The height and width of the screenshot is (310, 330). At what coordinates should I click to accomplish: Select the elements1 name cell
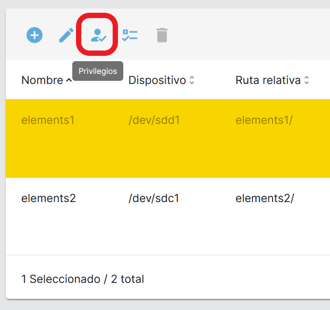(48, 120)
